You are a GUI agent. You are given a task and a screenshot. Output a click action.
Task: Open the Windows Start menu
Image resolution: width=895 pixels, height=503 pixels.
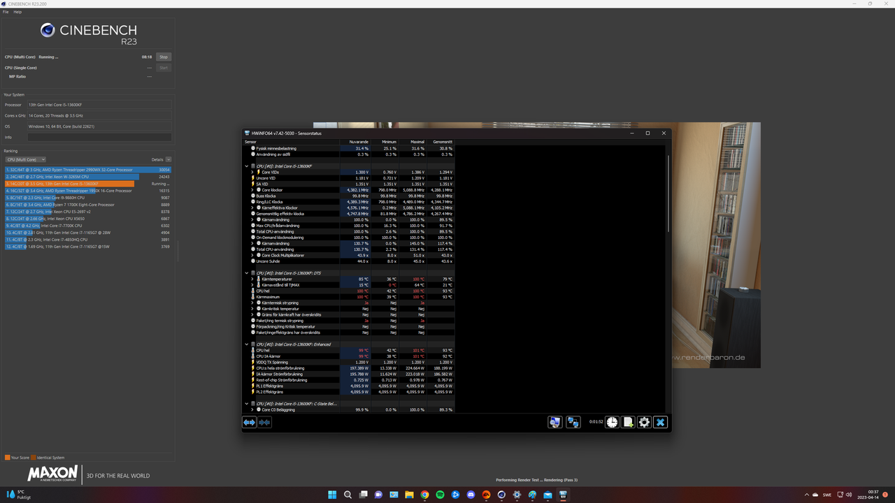coord(332,495)
